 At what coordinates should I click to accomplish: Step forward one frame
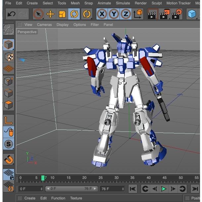[173, 189]
